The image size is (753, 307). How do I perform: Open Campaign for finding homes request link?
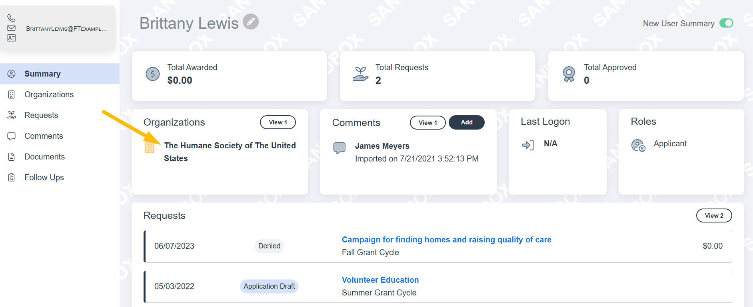(x=447, y=240)
